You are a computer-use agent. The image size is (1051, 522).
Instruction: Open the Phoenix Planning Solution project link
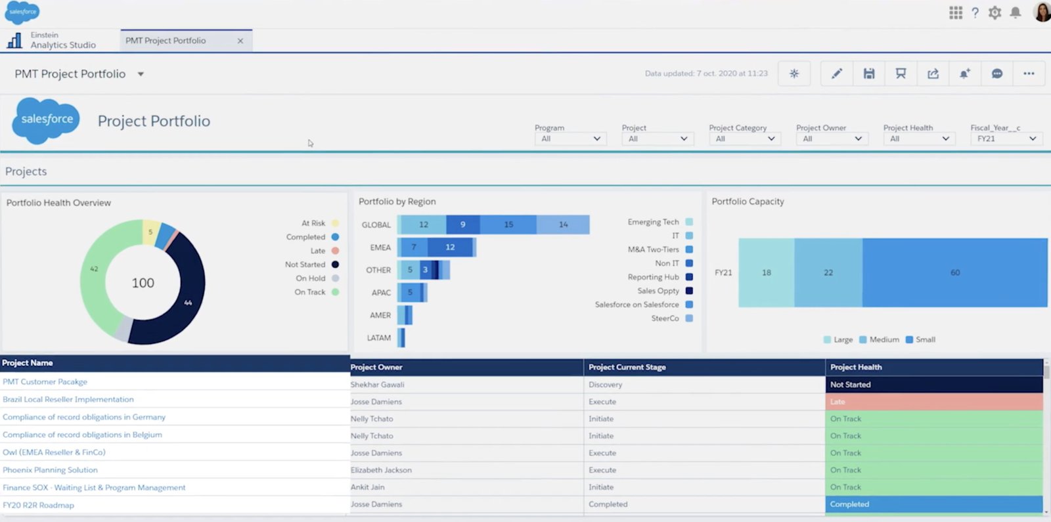coord(50,470)
